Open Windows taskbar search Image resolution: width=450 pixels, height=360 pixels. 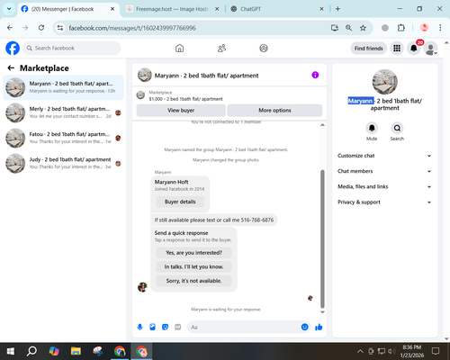tap(31, 351)
